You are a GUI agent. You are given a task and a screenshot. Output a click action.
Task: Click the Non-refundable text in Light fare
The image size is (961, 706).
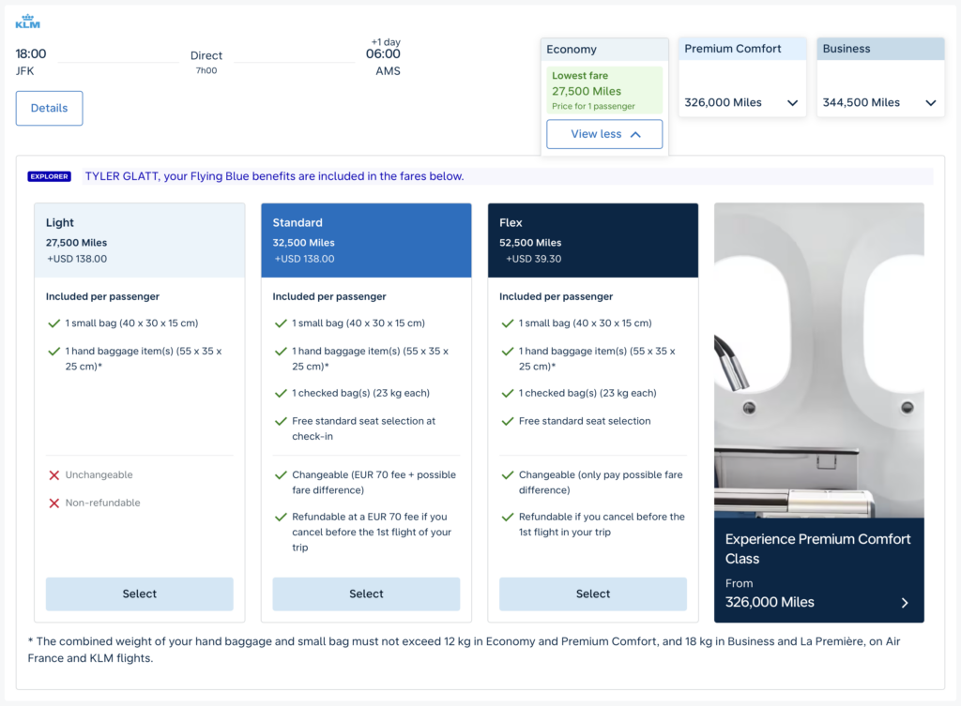point(103,503)
